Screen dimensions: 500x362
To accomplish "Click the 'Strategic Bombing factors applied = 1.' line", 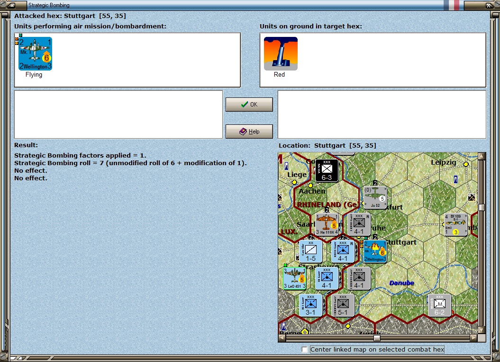I will (x=80, y=155).
